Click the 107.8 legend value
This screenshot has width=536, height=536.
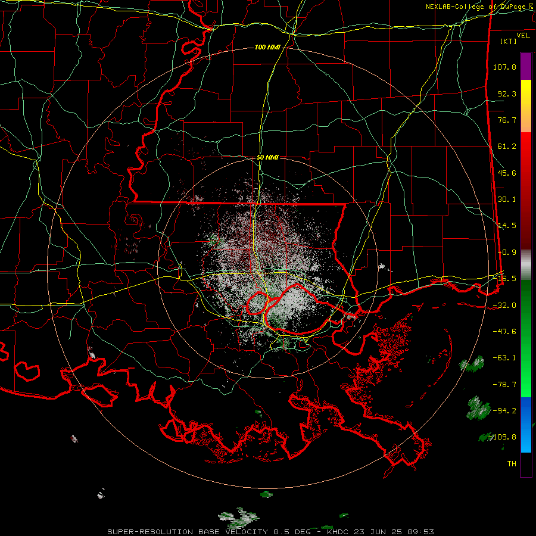504,67
